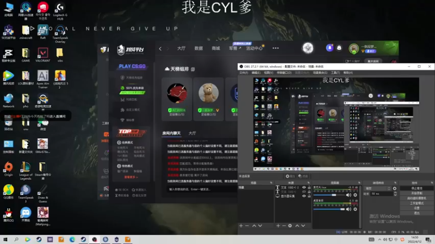Click the PLAY CS:GO banner in 5E sidebar

pos(132,66)
